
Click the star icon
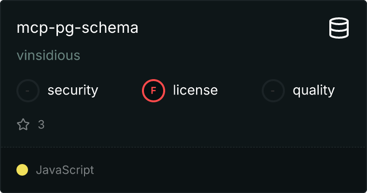23,125
